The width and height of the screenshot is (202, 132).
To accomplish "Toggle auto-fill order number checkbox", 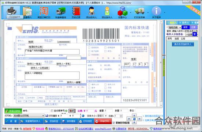I will [x=52, y=111].
